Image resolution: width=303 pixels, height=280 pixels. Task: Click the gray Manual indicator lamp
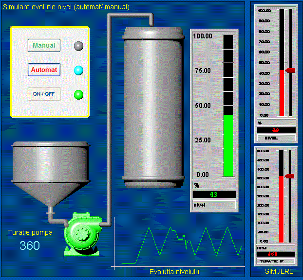tap(78, 46)
